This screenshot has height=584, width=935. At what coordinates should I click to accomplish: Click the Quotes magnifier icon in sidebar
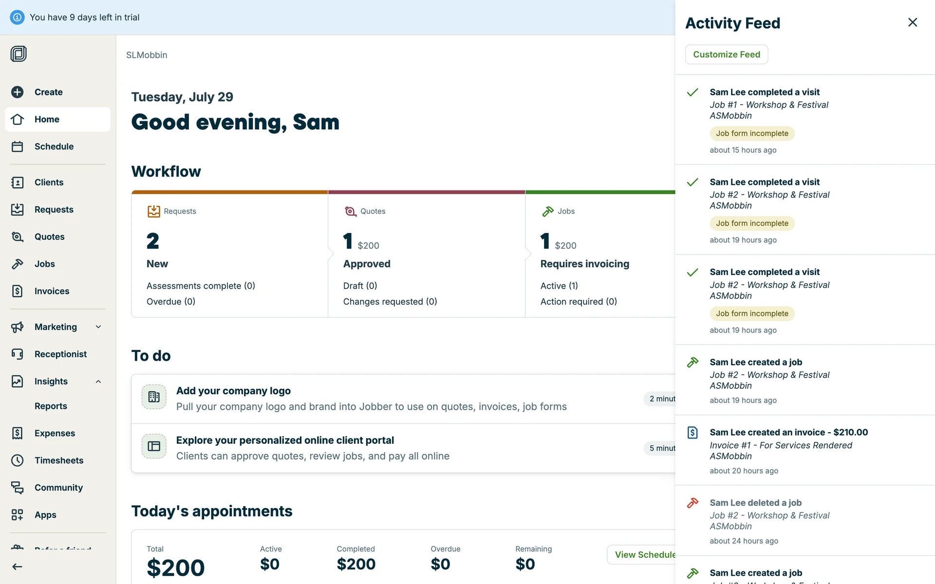18,237
